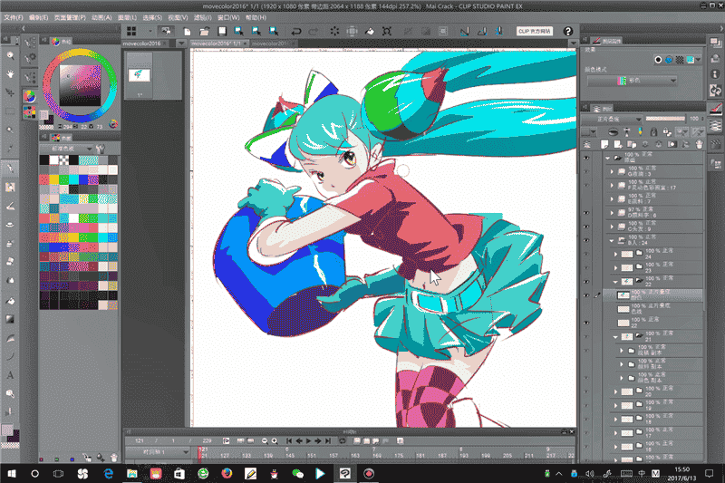This screenshot has width=725, height=483.
Task: Adjust the layer opacity slider
Action: click(665, 119)
